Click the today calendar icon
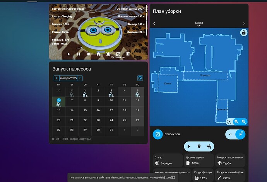This screenshot has width=267, height=182. point(140,78)
